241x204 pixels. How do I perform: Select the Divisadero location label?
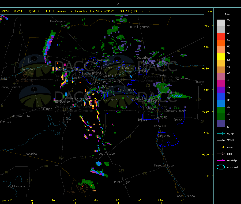click(58, 21)
